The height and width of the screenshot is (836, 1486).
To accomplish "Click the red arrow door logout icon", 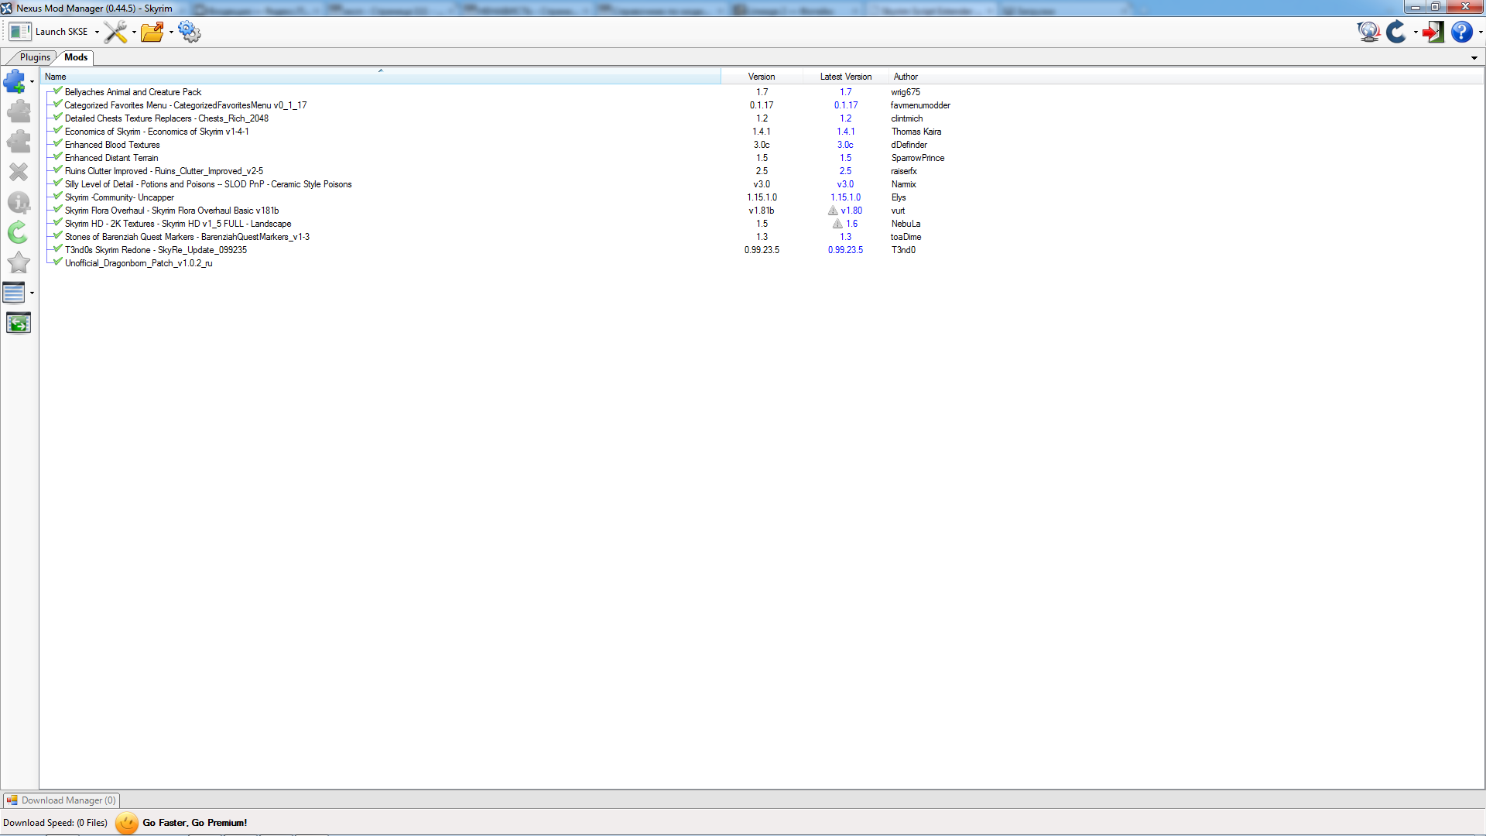I will (x=1433, y=32).
